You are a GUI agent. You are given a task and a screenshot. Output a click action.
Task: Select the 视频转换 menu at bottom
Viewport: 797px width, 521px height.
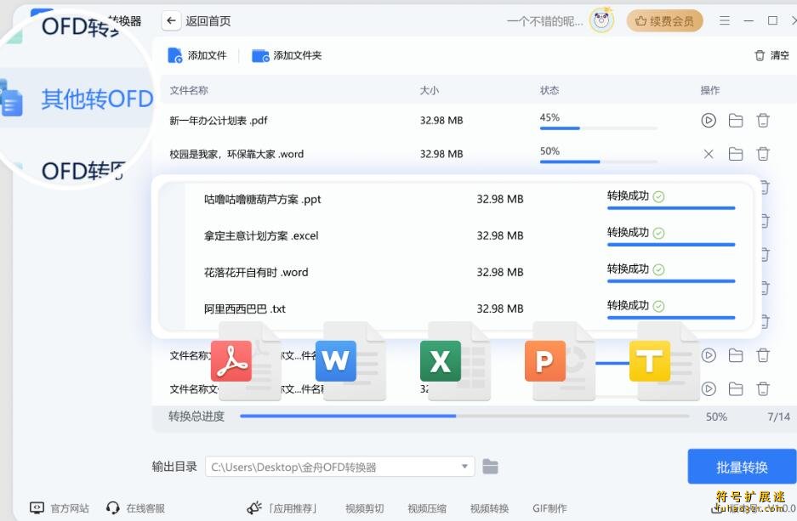(489, 507)
